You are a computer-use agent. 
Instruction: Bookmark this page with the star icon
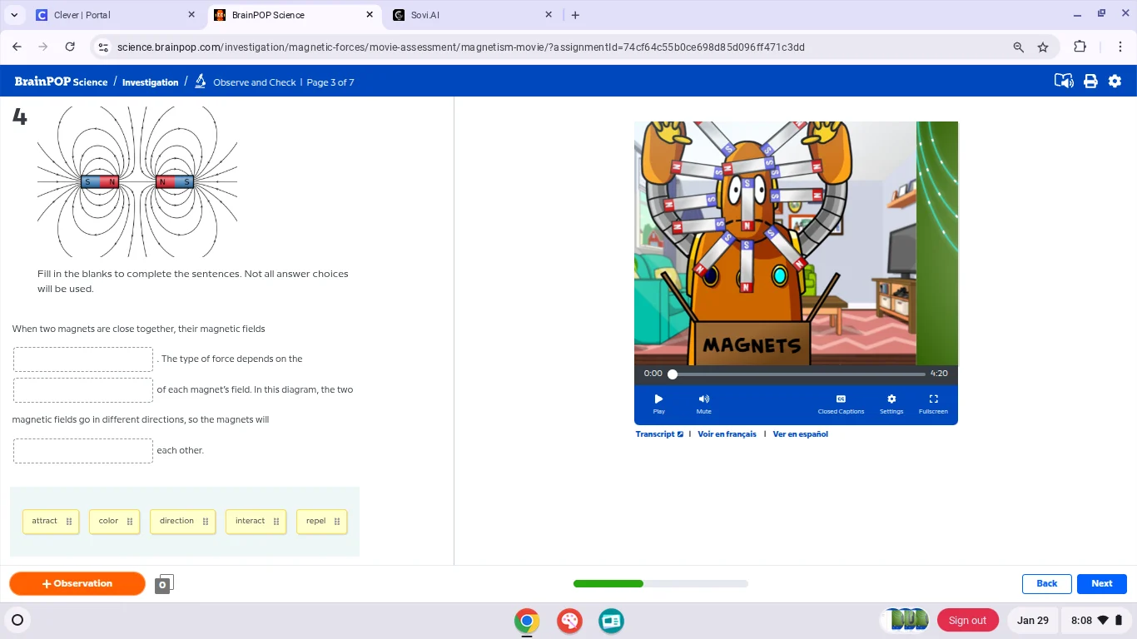[1043, 47]
